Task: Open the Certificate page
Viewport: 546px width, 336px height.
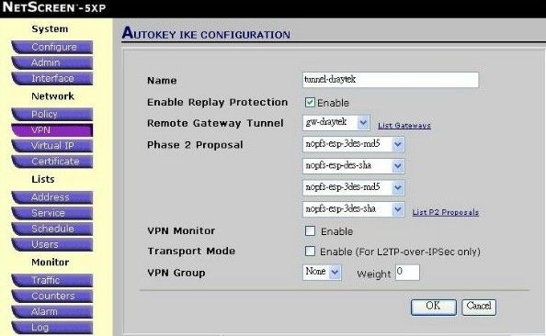Action: click(52, 162)
